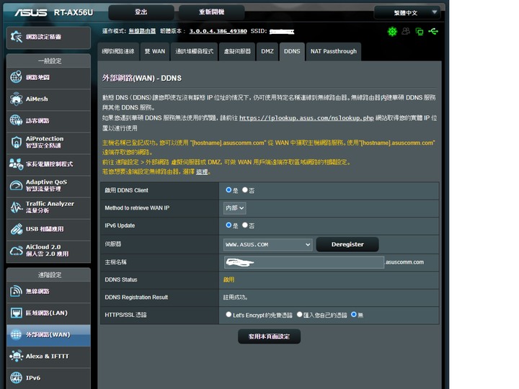The image size is (519, 389).
Task: Open the language selection dropdown
Action: 407,12
